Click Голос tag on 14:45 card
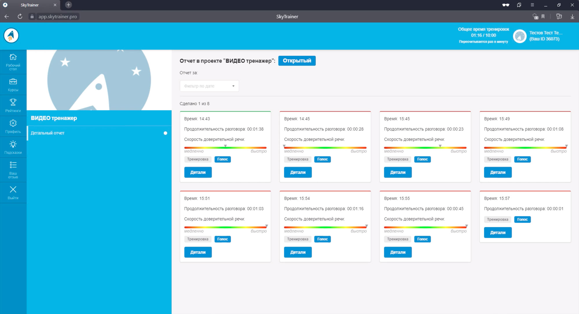The height and width of the screenshot is (314, 579). pos(322,159)
